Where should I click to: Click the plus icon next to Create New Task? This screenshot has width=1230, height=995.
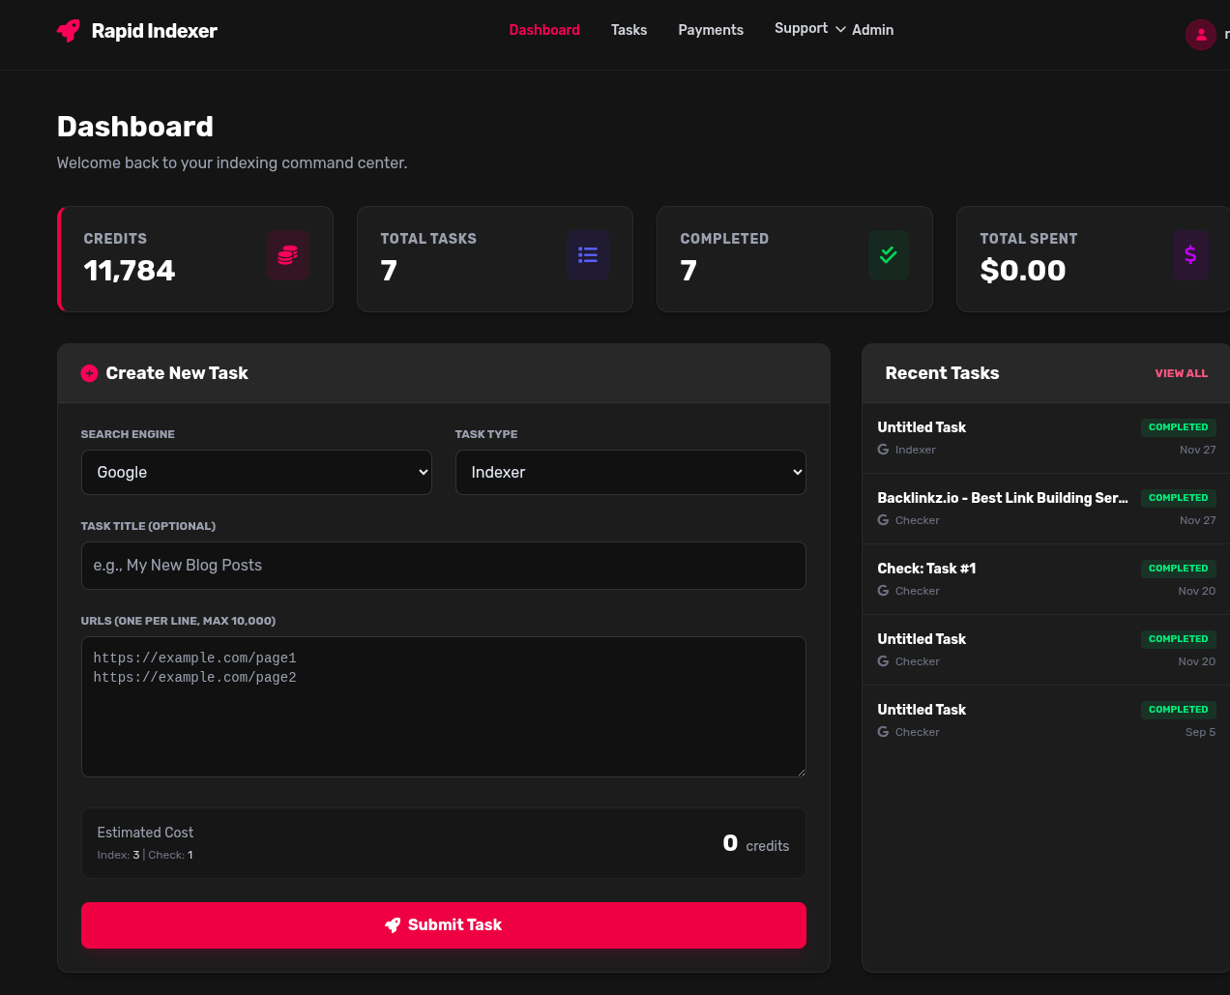click(x=89, y=373)
